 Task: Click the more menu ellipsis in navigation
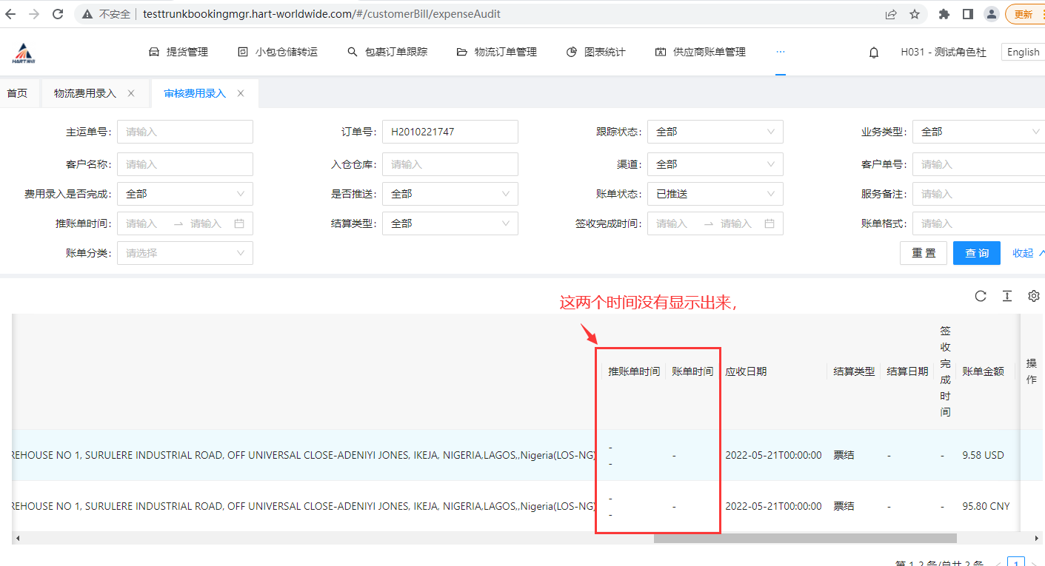780,52
